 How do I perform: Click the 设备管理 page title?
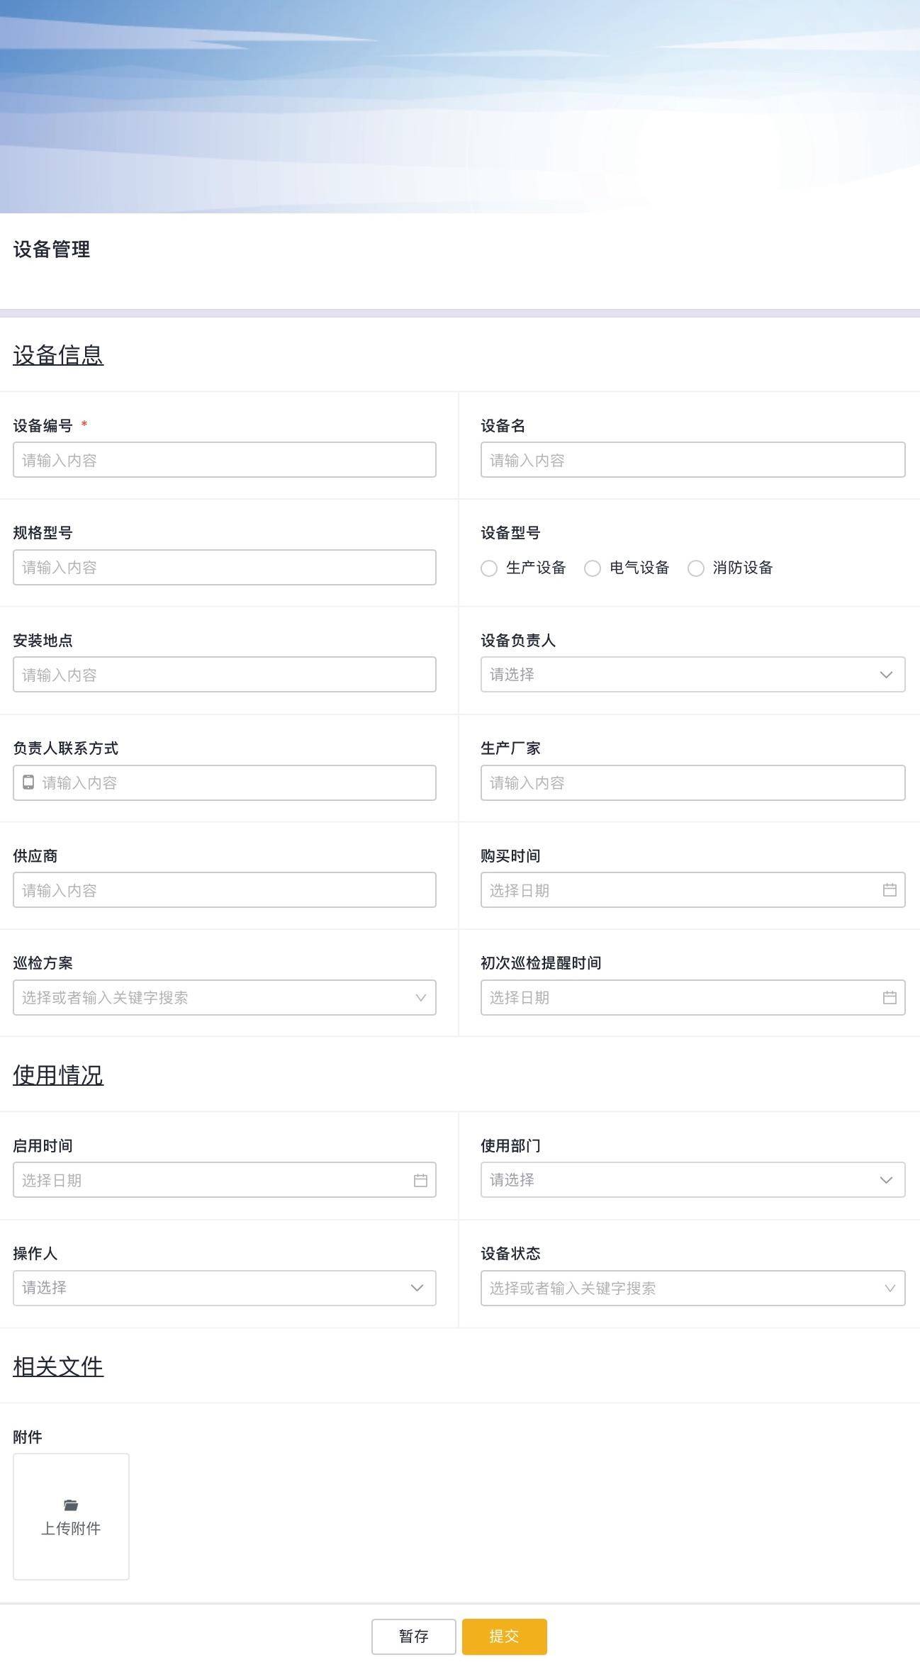tap(52, 249)
